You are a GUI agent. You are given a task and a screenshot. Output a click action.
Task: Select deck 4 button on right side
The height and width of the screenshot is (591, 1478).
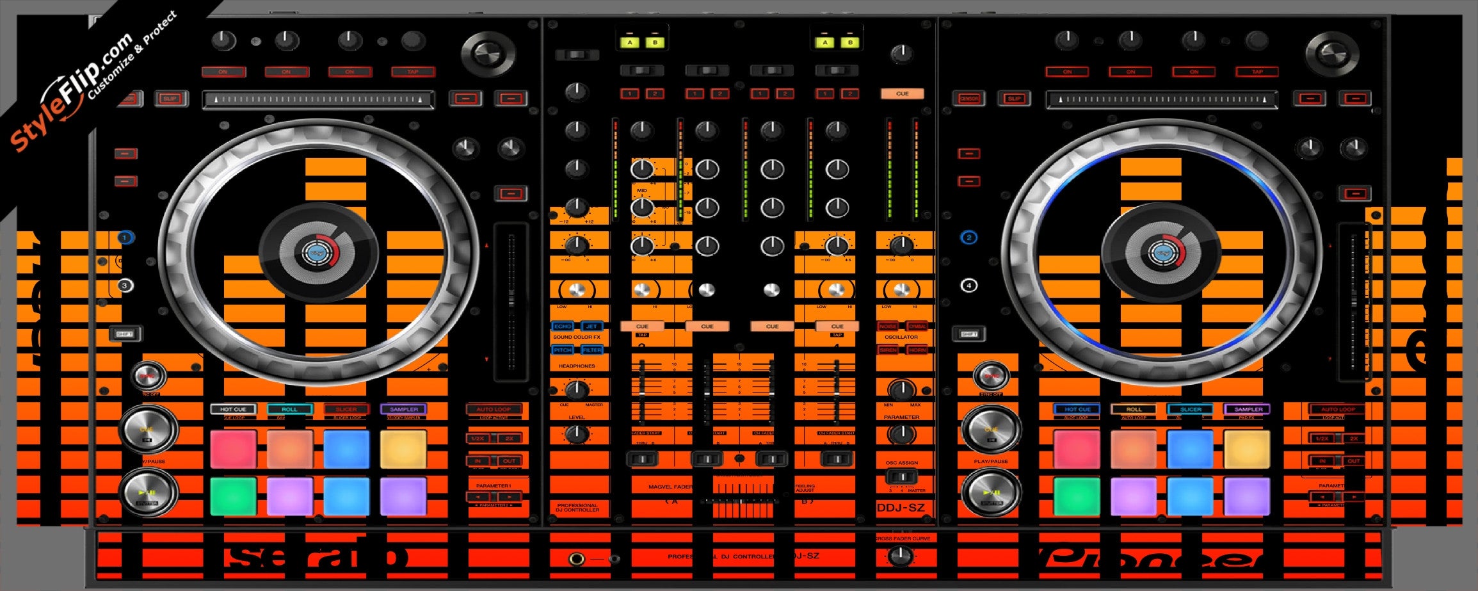[969, 286]
